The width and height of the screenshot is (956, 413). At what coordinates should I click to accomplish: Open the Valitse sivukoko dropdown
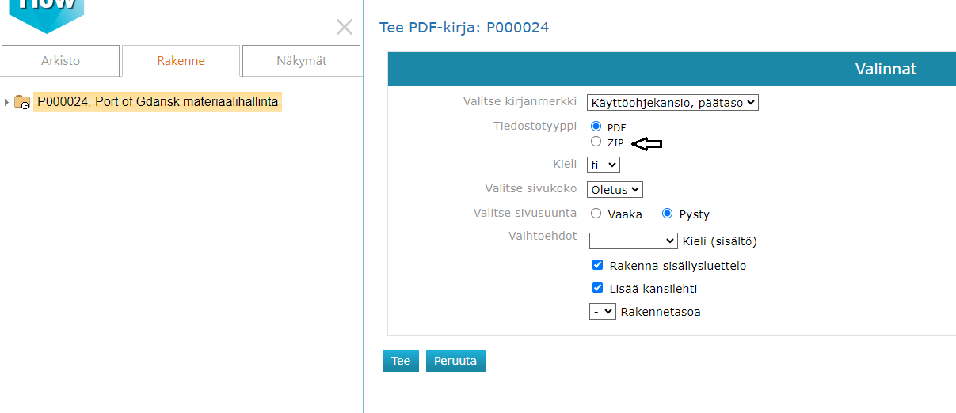(x=615, y=189)
